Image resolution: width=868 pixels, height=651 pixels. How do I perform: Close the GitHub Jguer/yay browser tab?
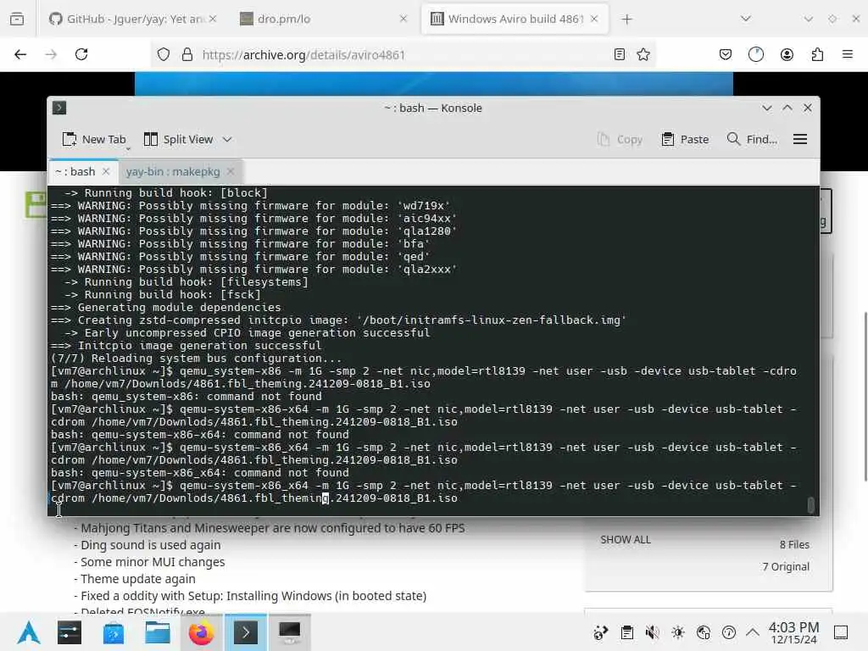pos(213,19)
